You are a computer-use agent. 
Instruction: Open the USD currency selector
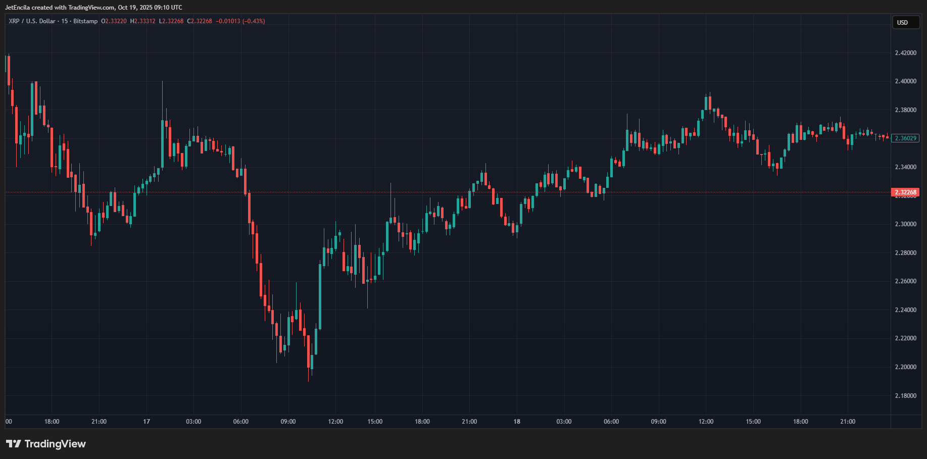905,23
